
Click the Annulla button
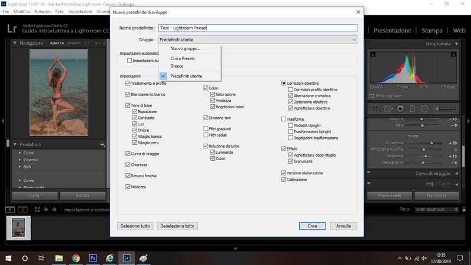(343, 226)
